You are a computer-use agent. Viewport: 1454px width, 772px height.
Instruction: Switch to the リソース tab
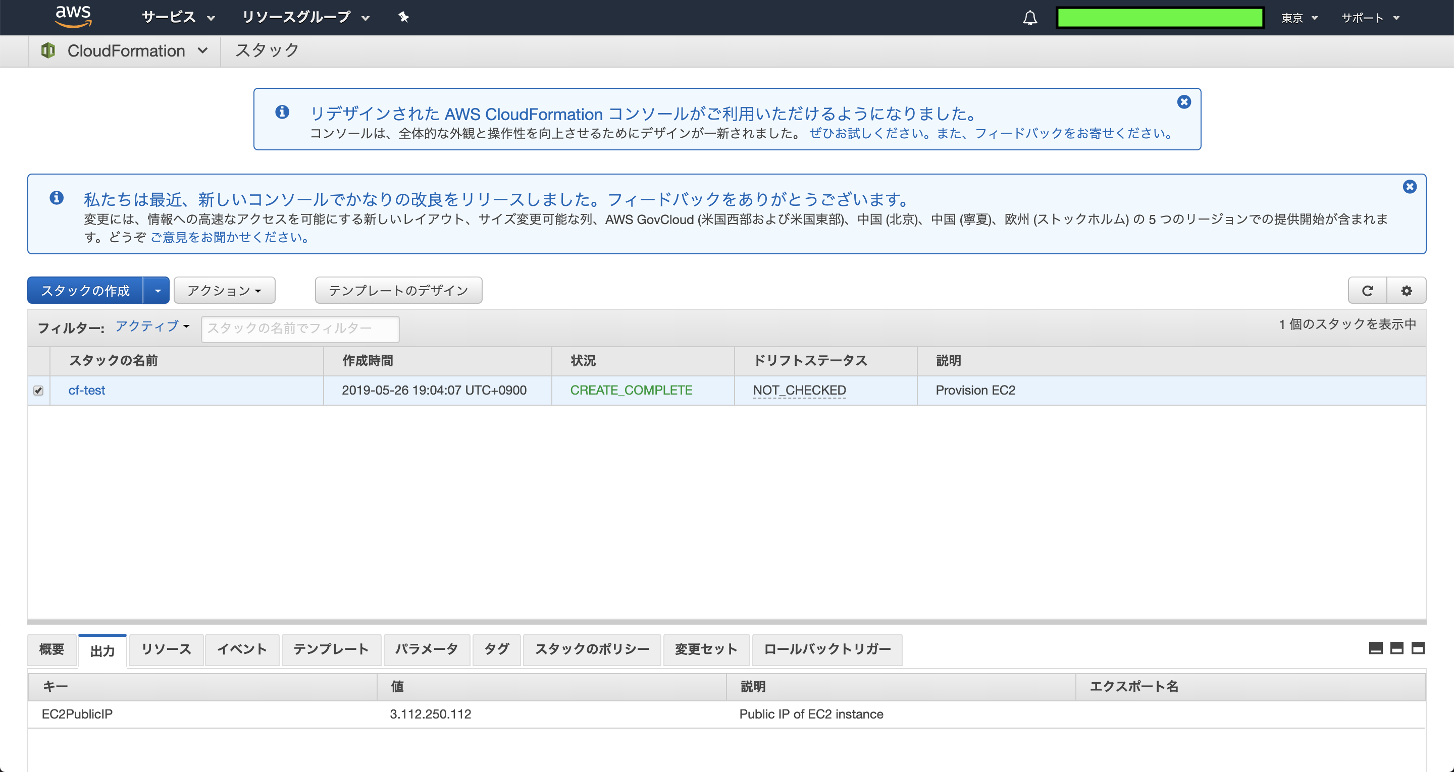(166, 649)
